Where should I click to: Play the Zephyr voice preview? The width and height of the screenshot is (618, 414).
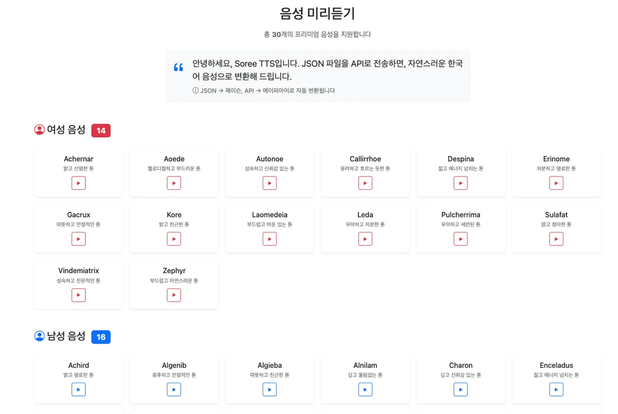(x=174, y=295)
